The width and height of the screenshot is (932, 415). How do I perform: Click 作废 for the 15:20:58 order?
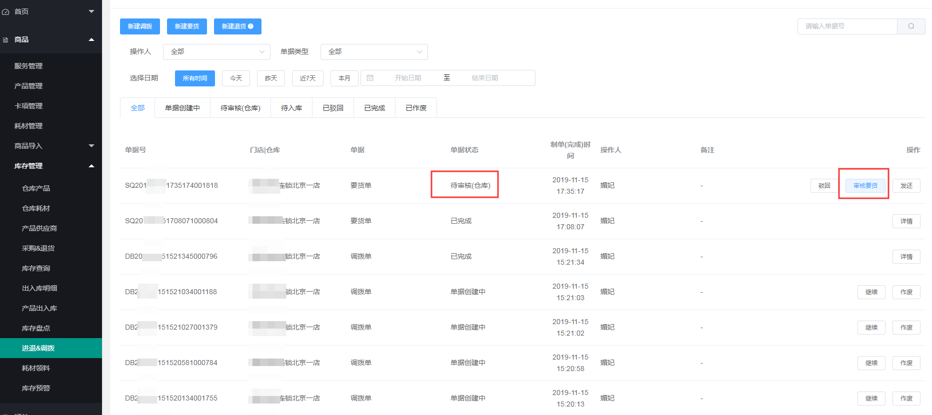click(x=906, y=363)
